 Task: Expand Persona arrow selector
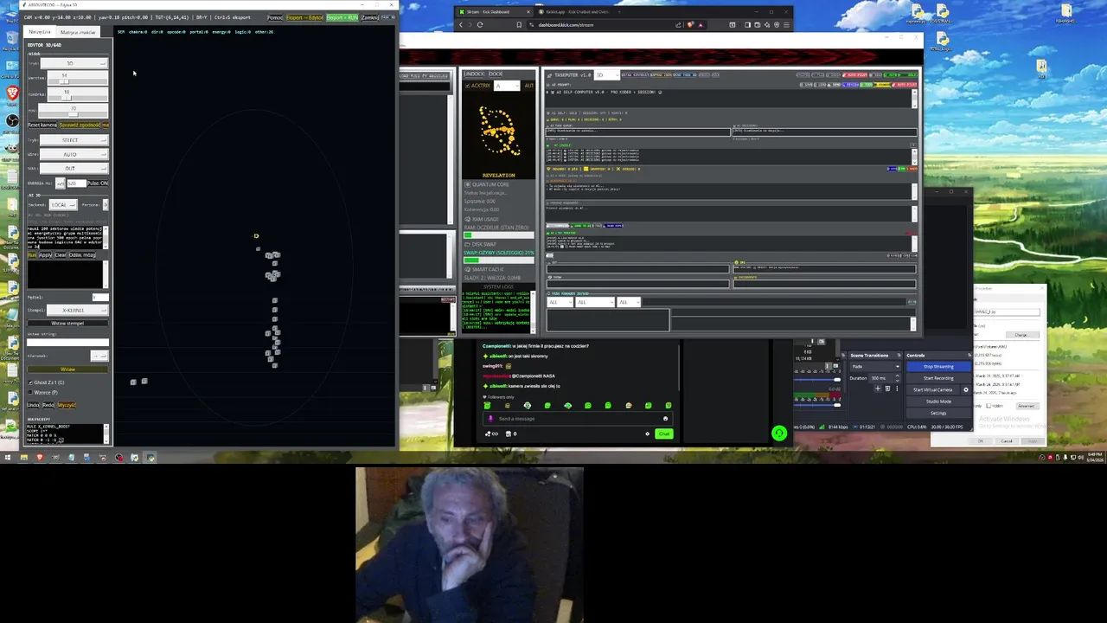[x=106, y=205]
